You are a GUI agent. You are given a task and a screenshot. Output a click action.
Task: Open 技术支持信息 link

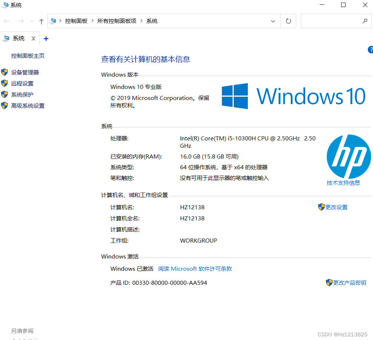343,183
